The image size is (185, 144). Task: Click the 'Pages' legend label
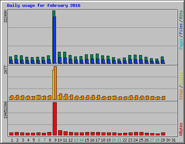tap(181, 44)
